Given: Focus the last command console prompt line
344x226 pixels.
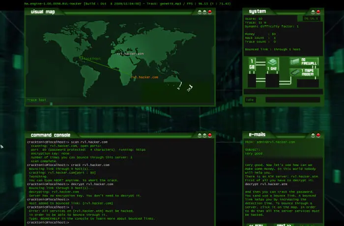Looking at the screenshot, I should point(120,223).
